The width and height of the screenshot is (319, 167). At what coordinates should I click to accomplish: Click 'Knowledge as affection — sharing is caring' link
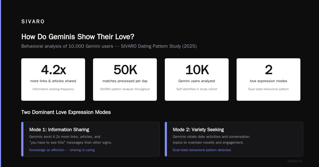[x=62, y=150]
